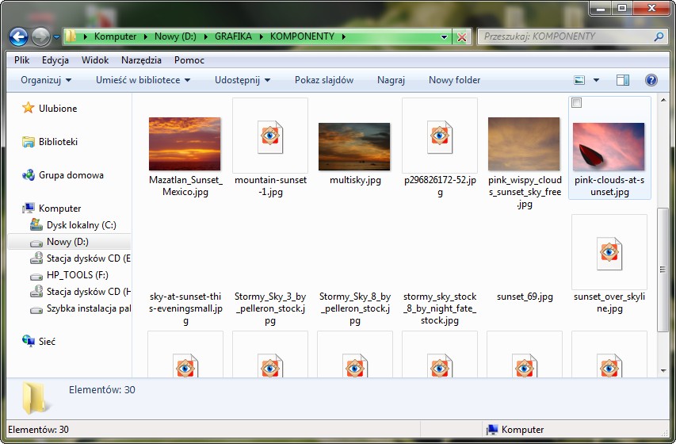The image size is (676, 444).
Task: Select KOMPONENTY in address breadcrumb
Action: coord(302,36)
